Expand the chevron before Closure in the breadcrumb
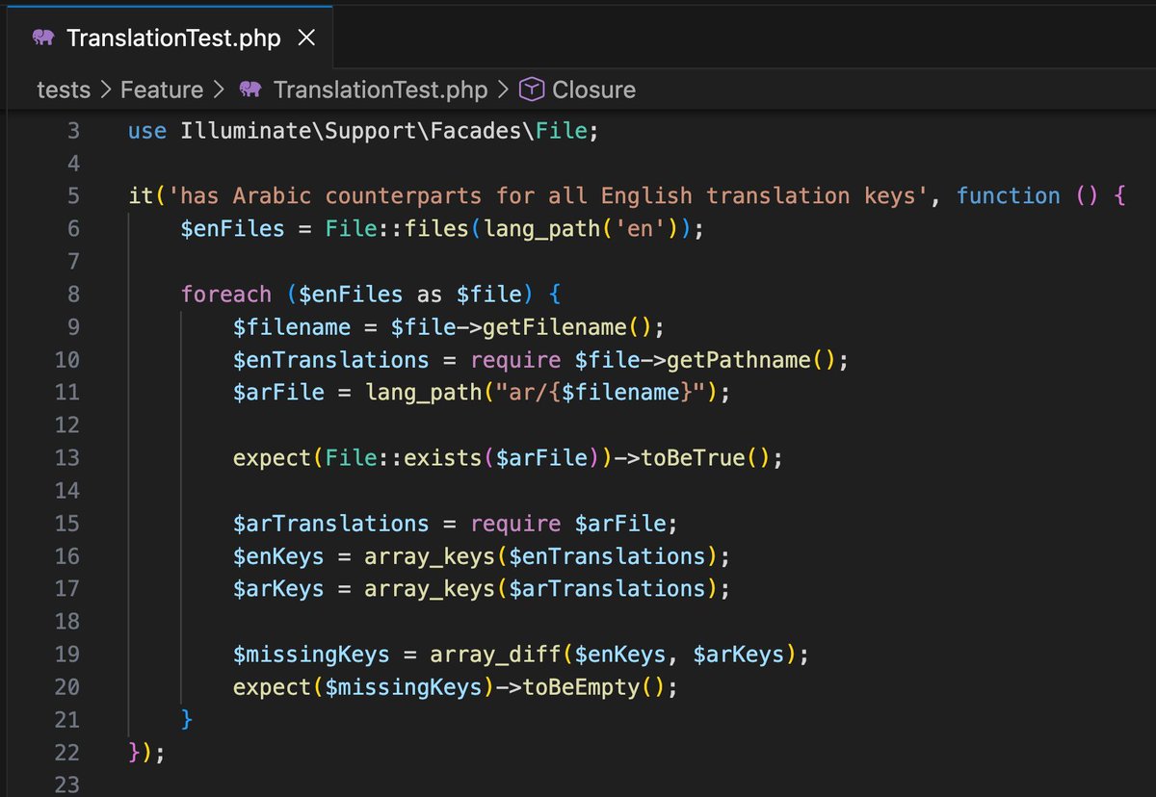This screenshot has height=797, width=1156. pos(503,90)
